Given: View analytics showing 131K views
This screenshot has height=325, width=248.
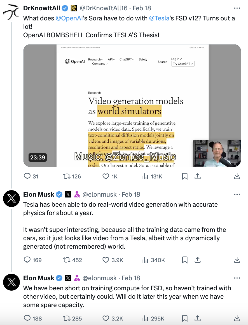Looking at the screenshot, I should (145, 176).
